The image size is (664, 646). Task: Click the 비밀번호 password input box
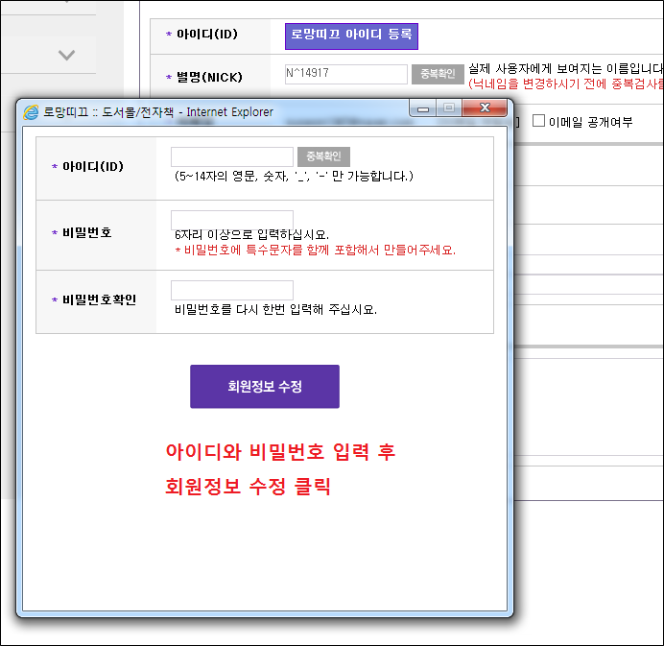232,220
